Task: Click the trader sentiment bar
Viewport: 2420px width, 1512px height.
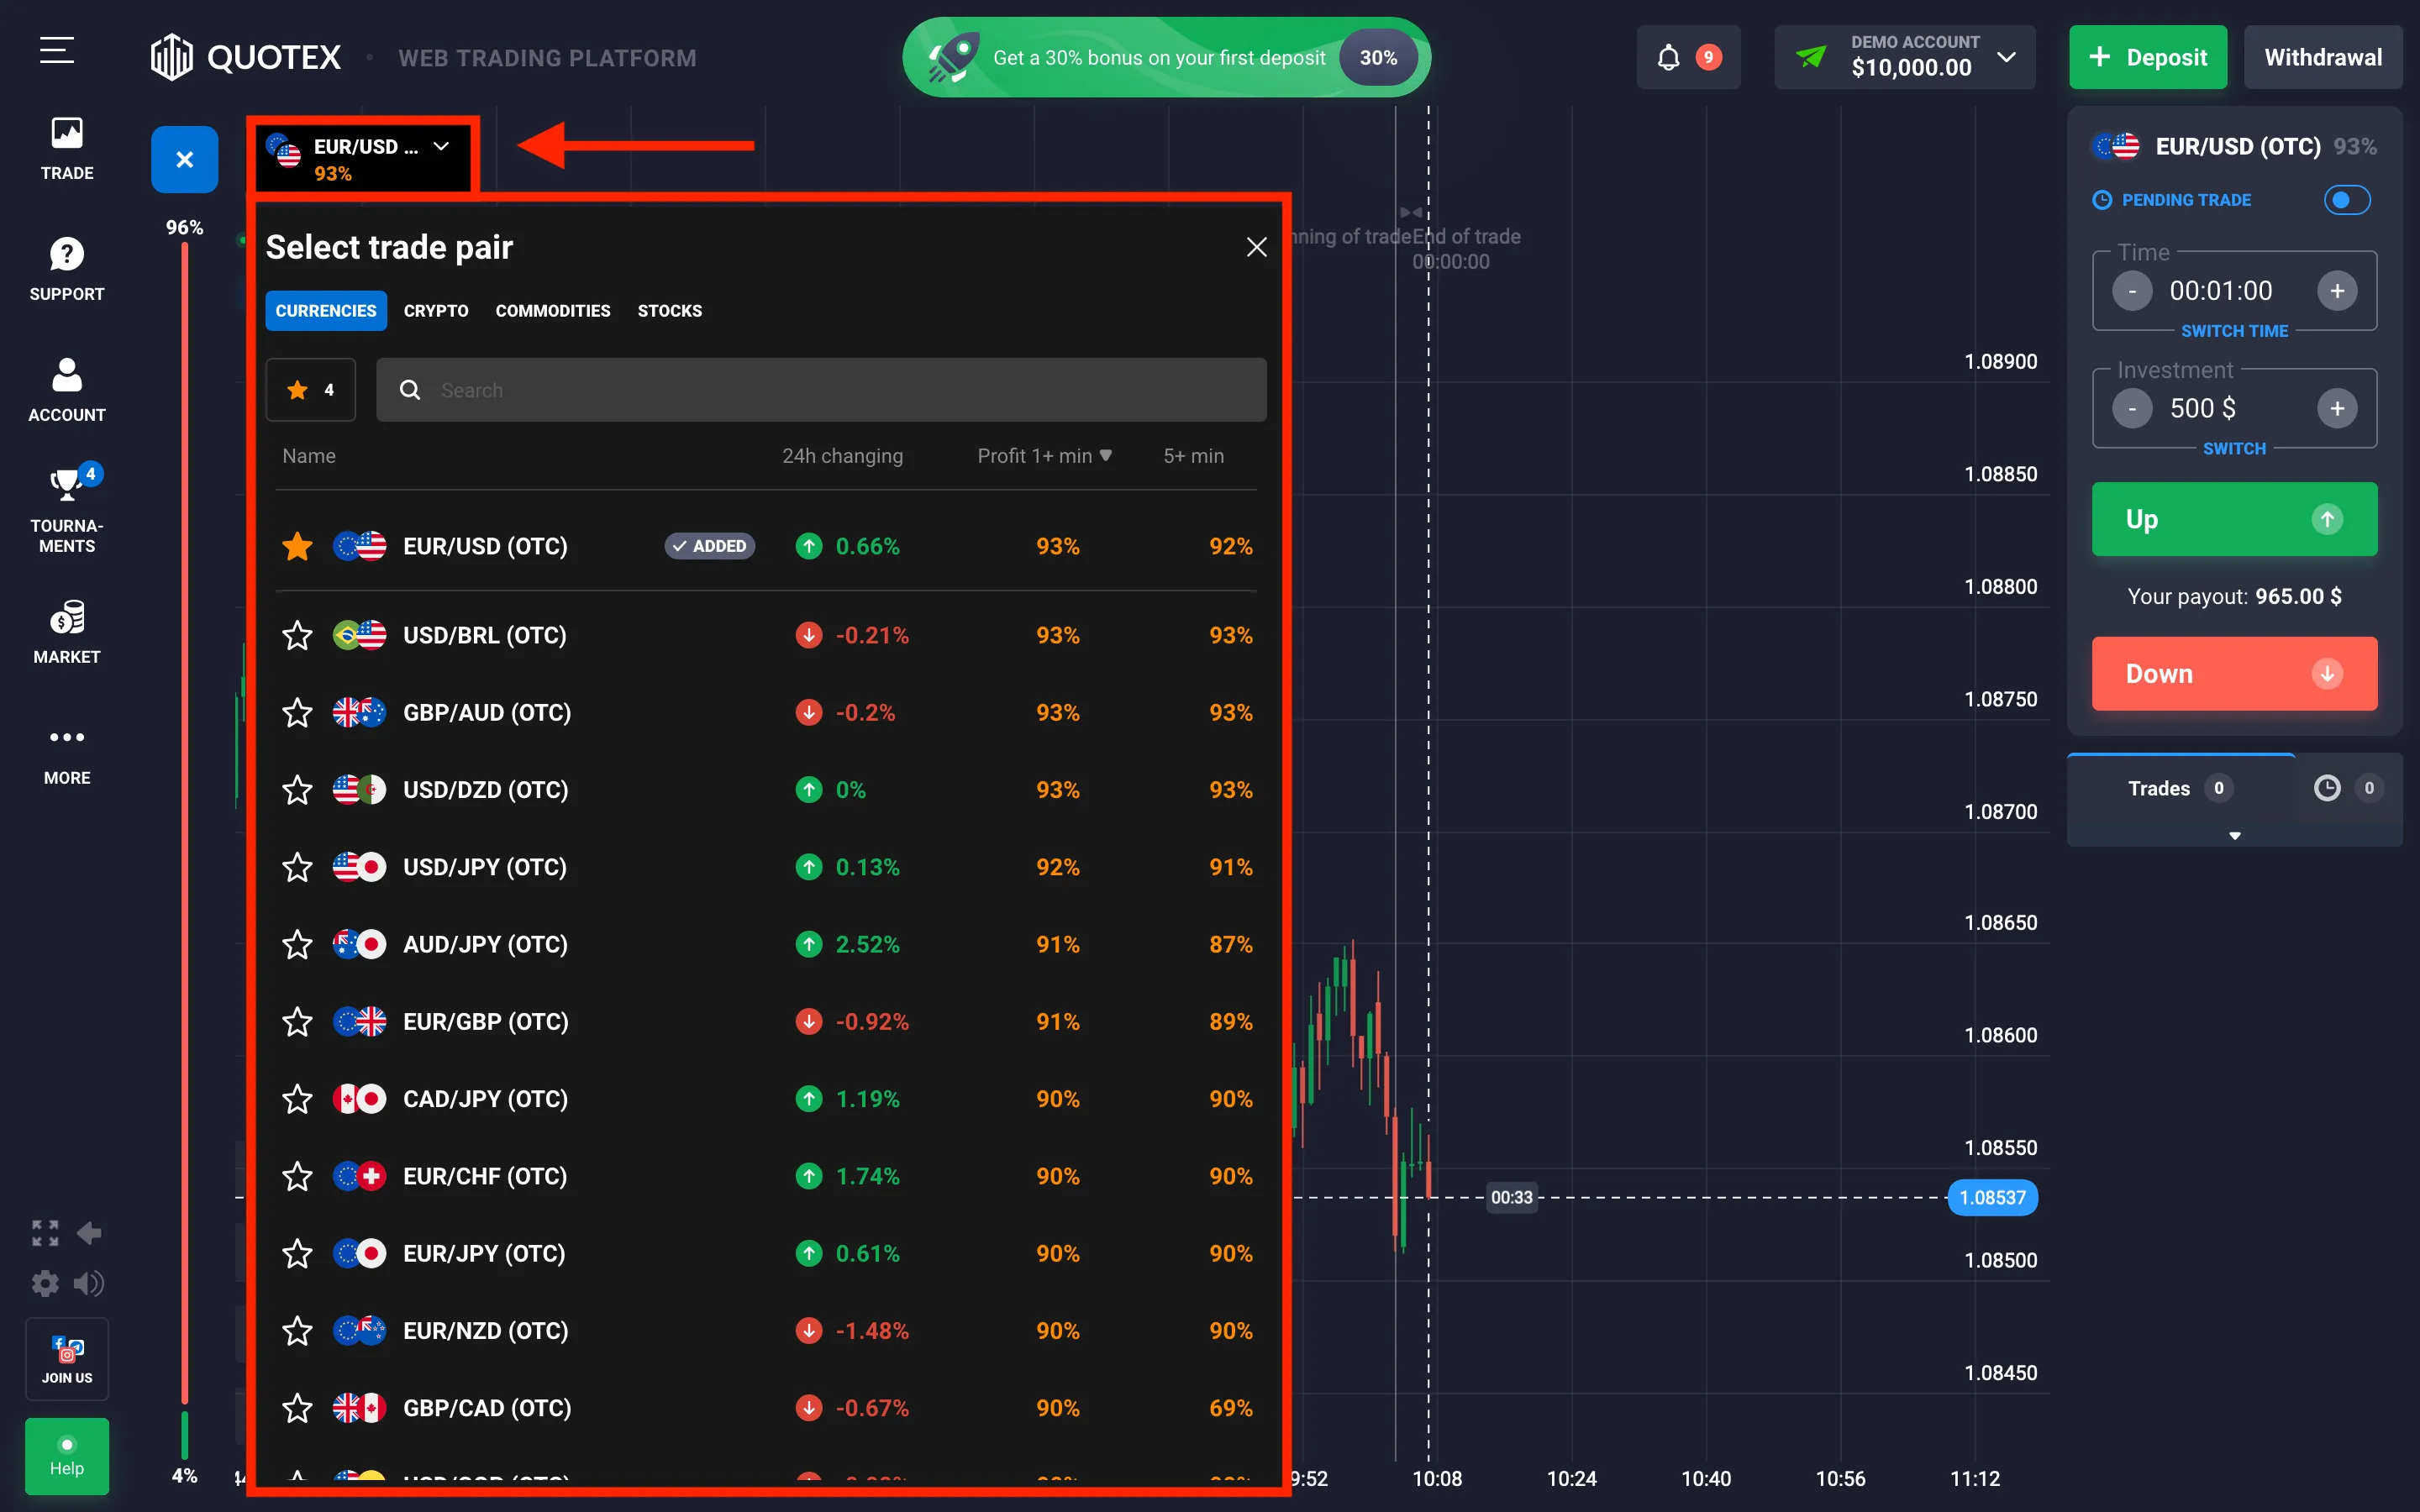Action: pos(184,851)
